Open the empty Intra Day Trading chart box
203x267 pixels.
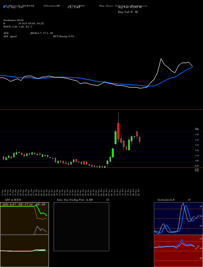click(81, 227)
